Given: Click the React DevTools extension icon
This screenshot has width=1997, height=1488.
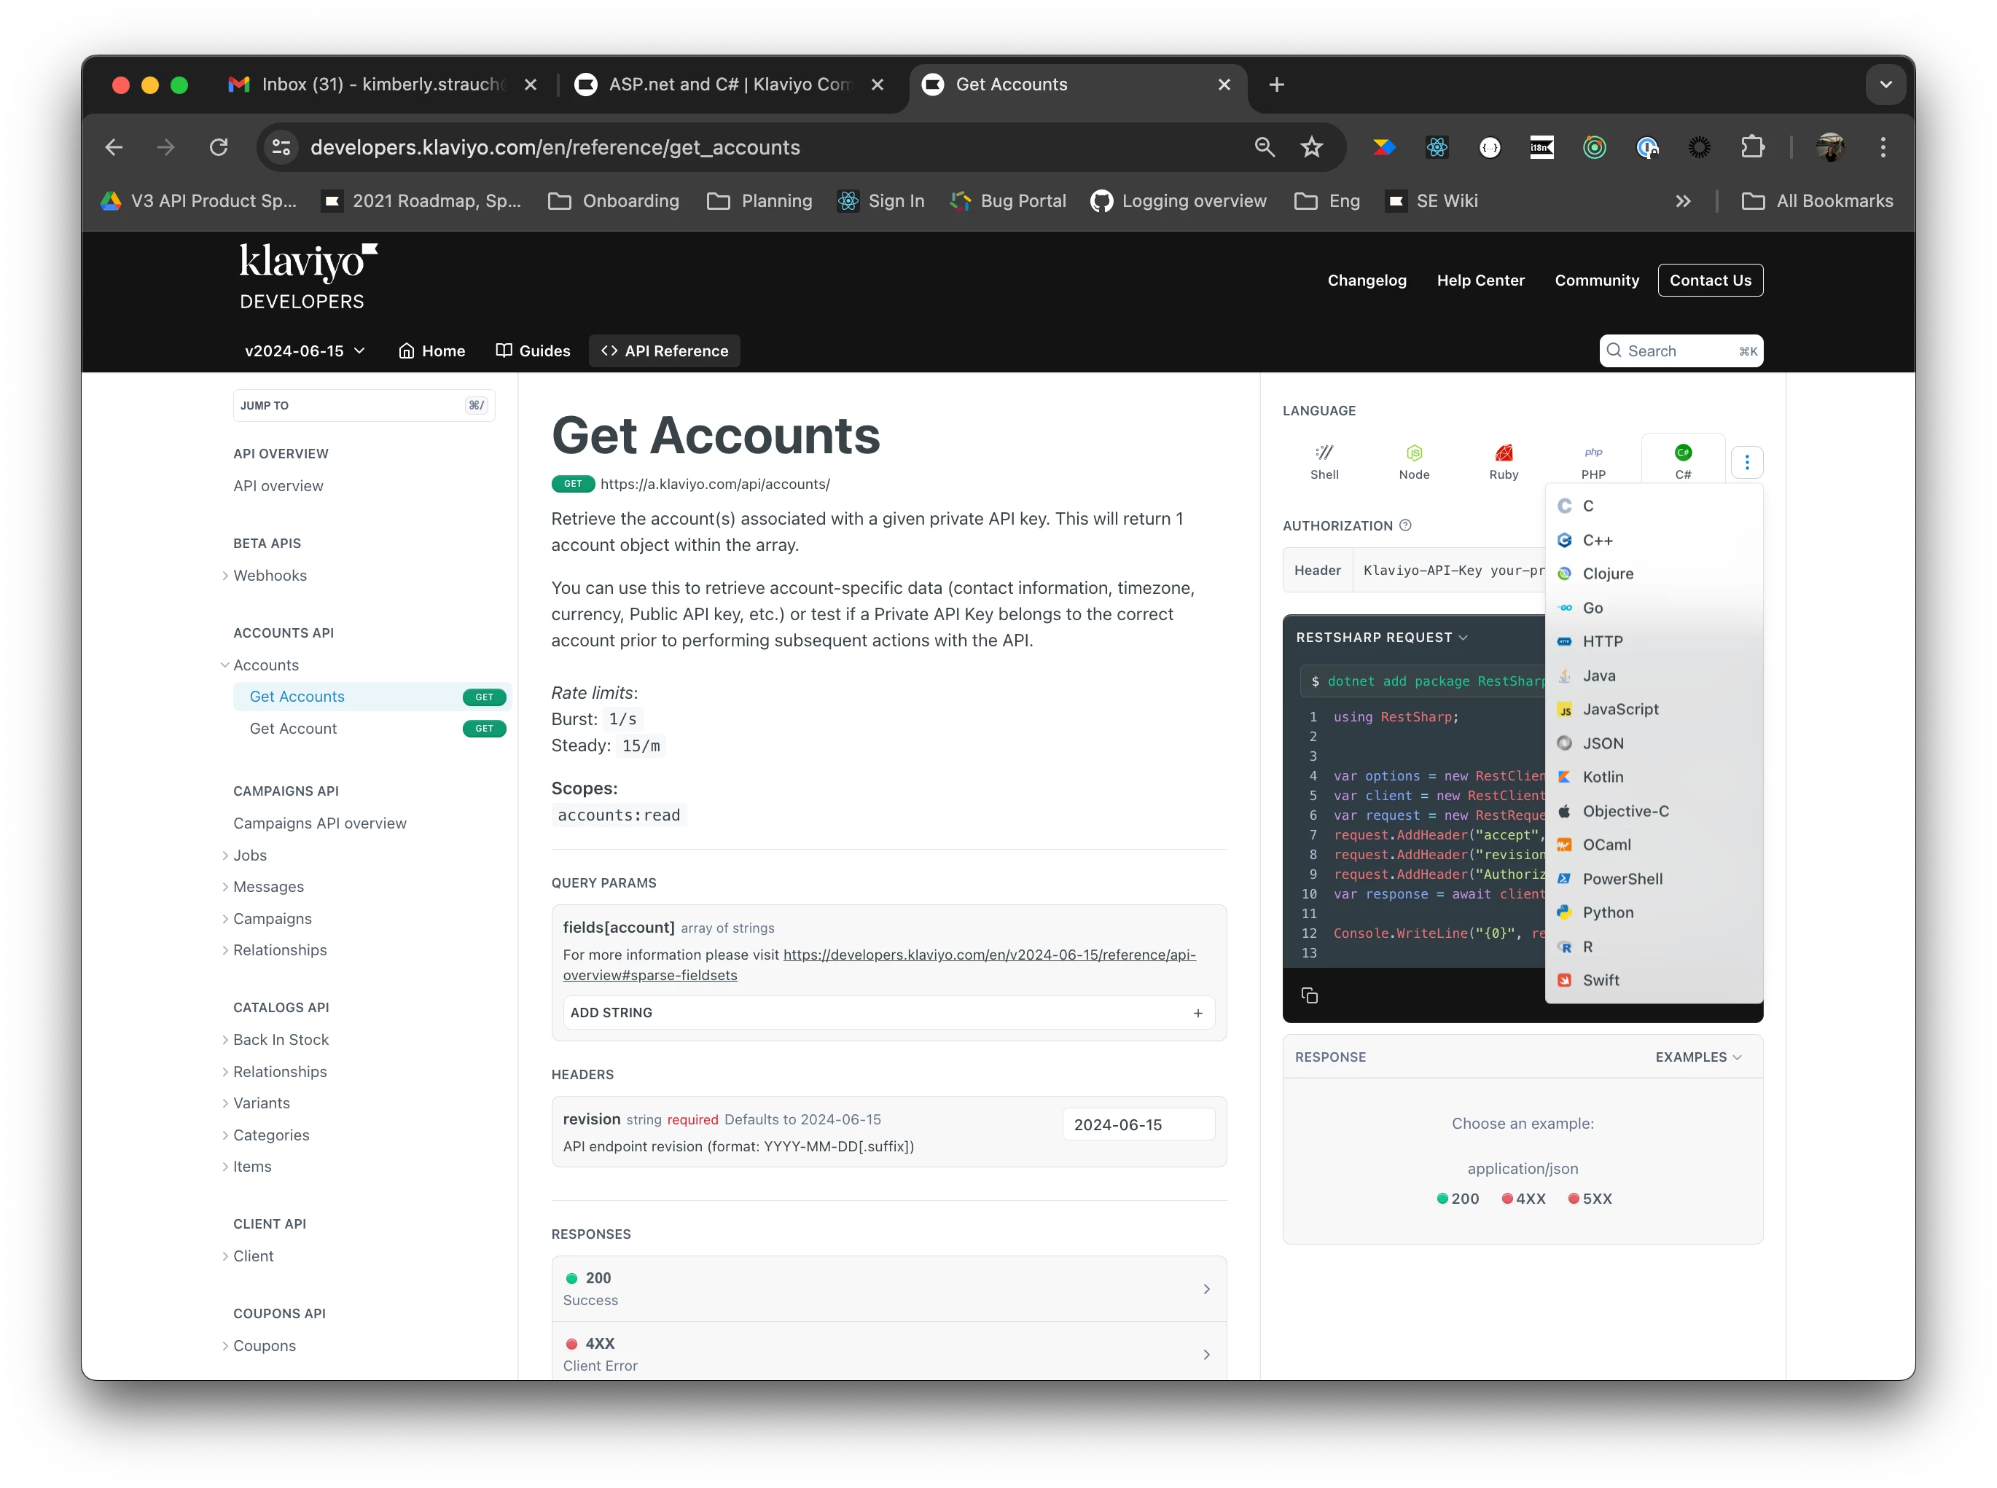Looking at the screenshot, I should click(1437, 146).
